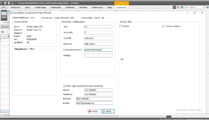Click the name Danske Disks APS
This screenshot has height=120, width=209.
click(34, 27)
